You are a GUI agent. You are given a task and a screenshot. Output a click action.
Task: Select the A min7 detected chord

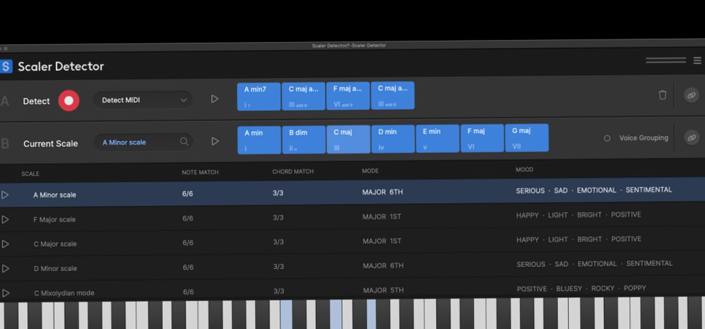[x=258, y=96]
